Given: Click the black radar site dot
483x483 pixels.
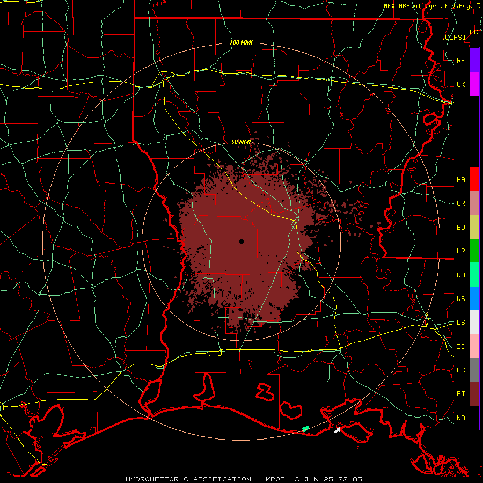Looking at the screenshot, I should (x=241, y=241).
